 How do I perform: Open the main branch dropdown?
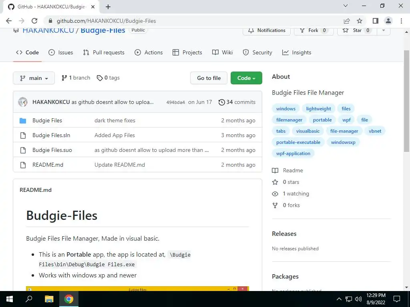coord(34,78)
